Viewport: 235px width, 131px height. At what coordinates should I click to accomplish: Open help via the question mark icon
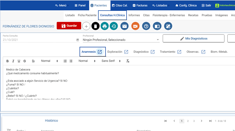tap(146, 26)
